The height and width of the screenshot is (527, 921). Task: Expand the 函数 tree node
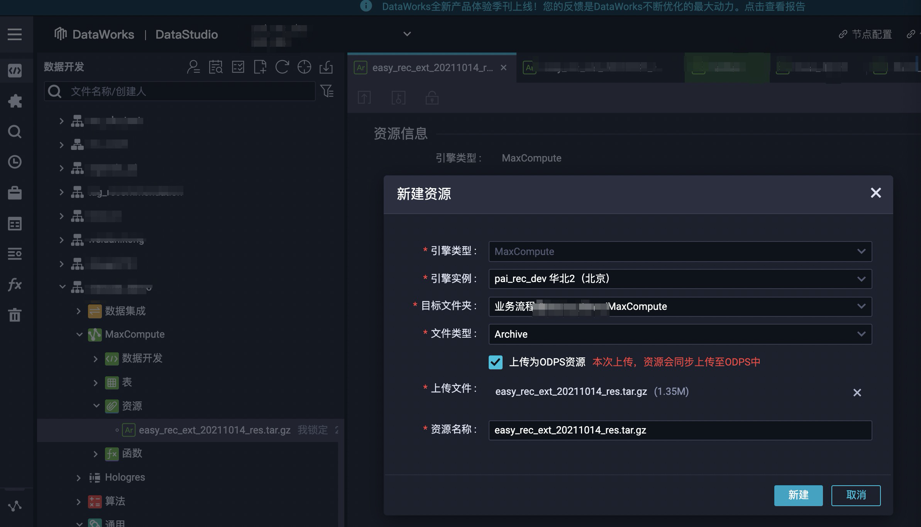[x=95, y=454]
